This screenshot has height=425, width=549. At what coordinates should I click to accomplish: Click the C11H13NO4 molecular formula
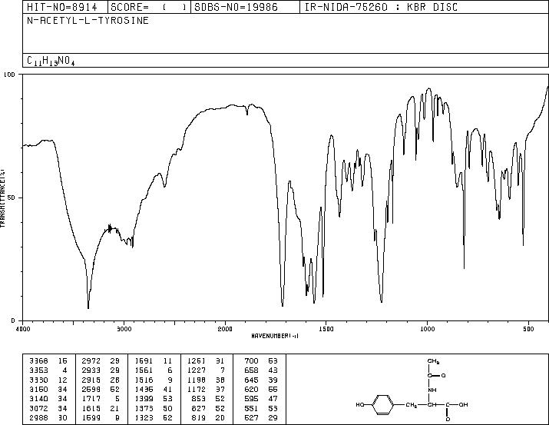(x=51, y=61)
